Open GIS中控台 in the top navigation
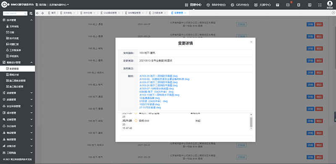 point(240,5)
